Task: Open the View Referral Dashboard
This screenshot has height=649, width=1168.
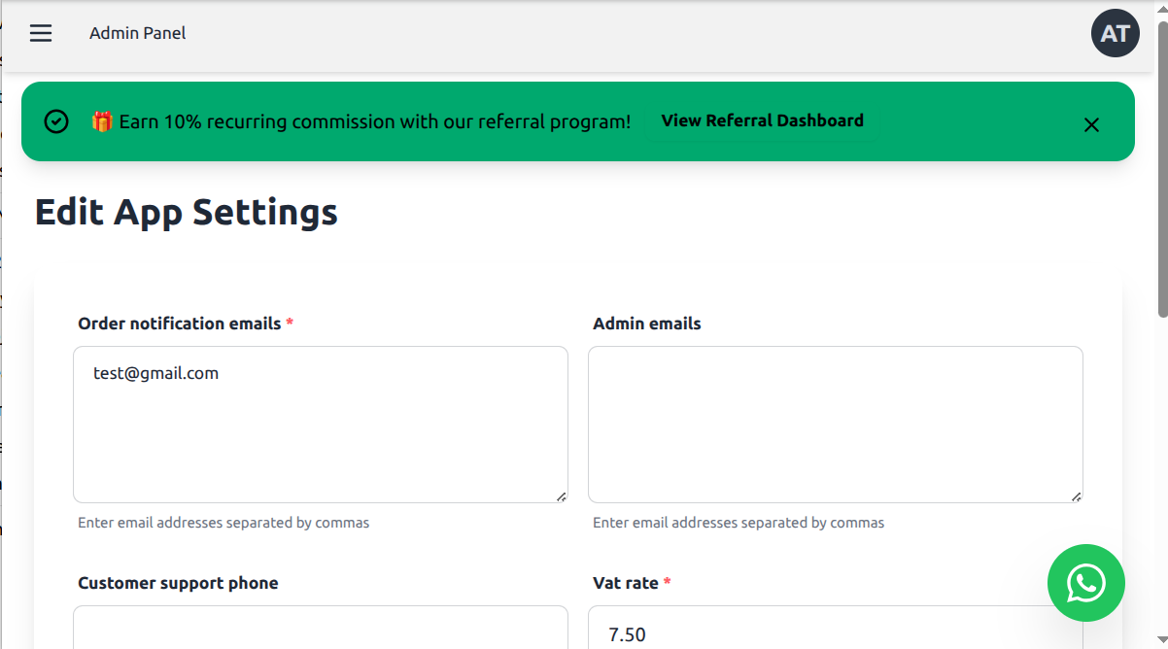Action: 762,120
